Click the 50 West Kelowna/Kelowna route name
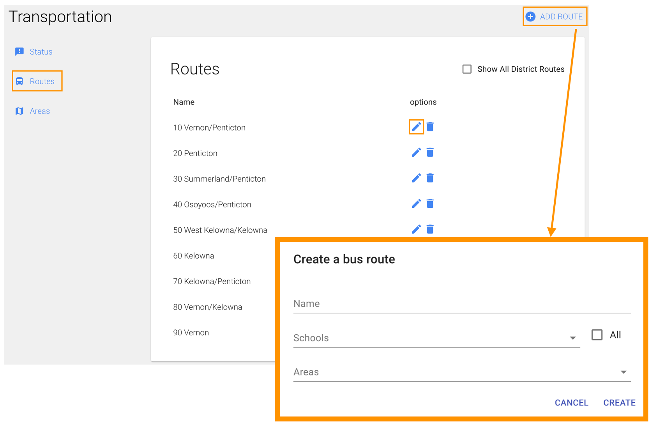Screen dimensions: 650x425 point(220,230)
